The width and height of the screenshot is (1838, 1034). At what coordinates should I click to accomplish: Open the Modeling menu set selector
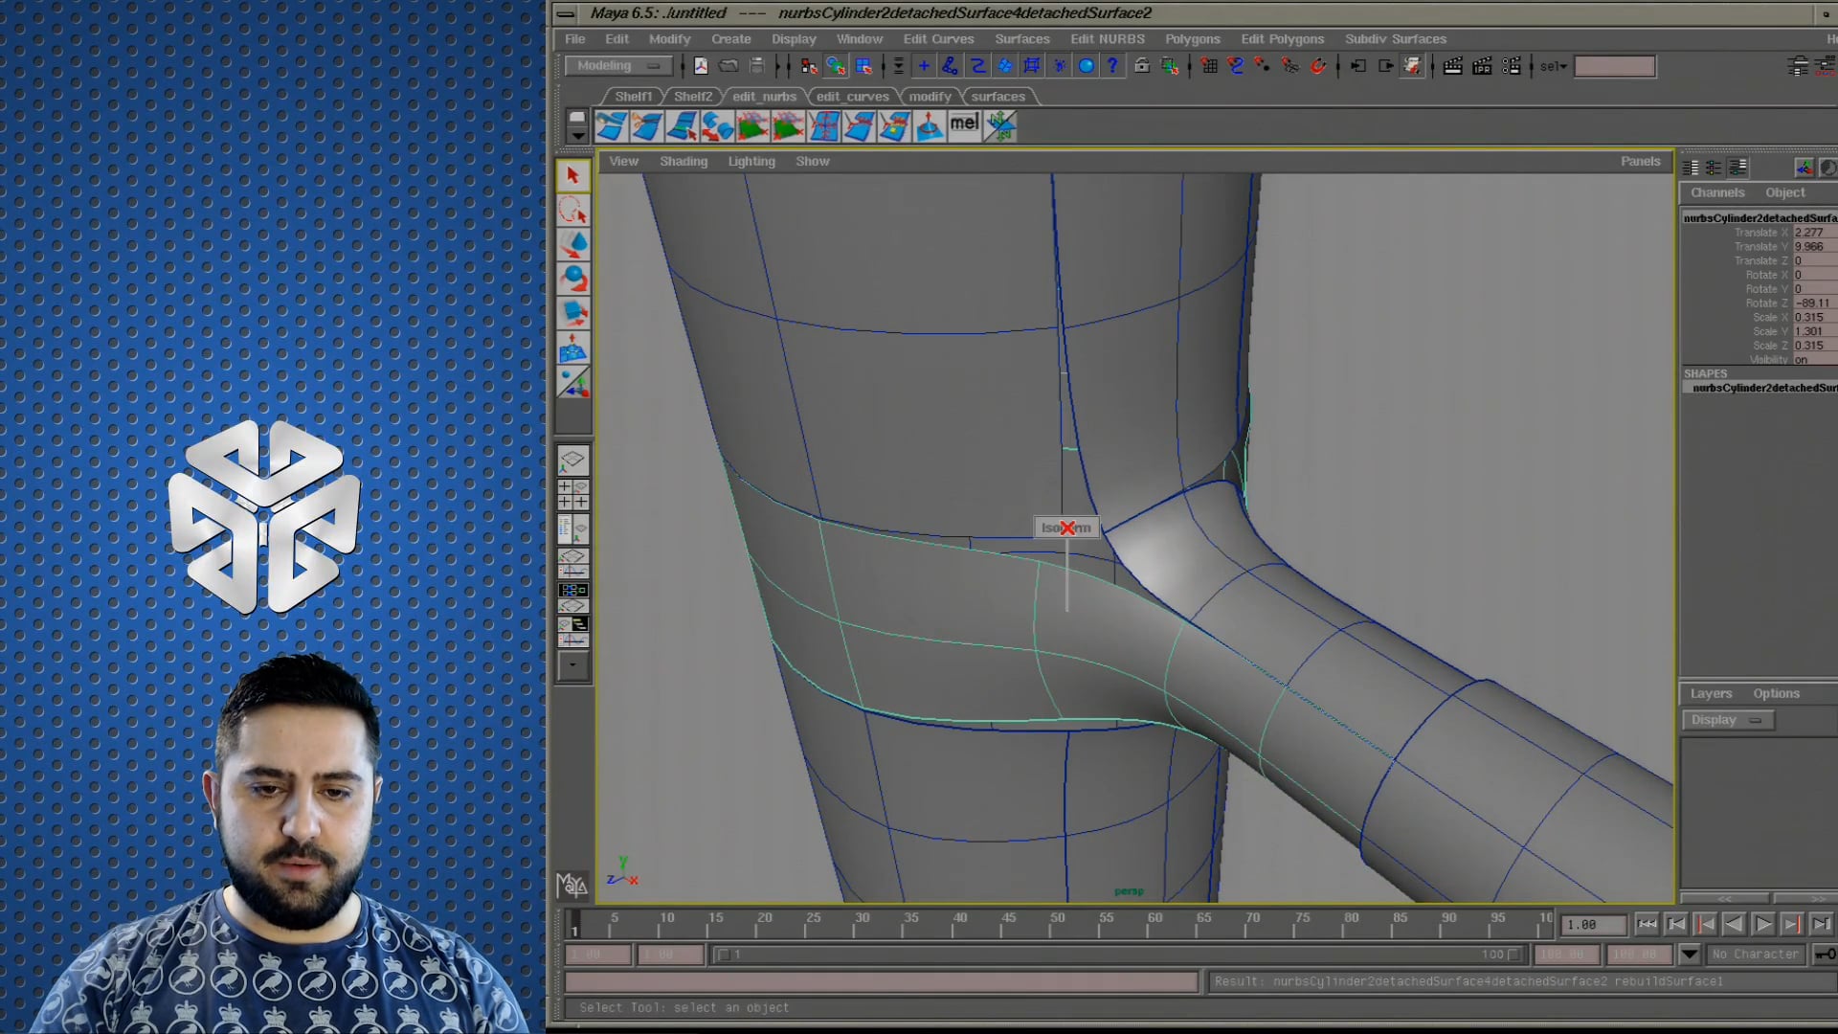[617, 65]
